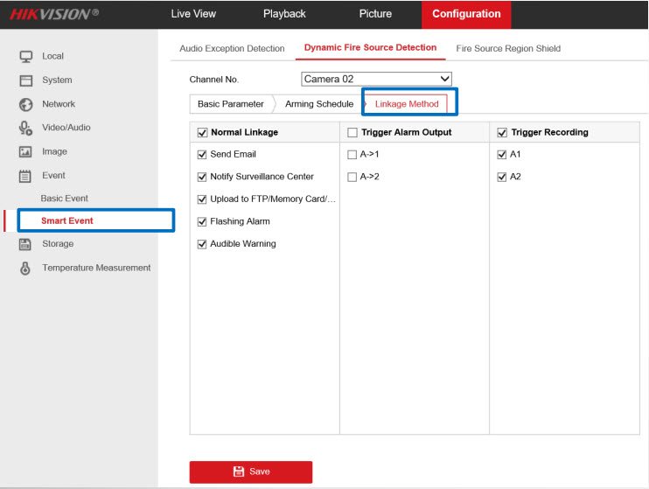This screenshot has width=649, height=489.
Task: Uncheck the Send Email checkbox
Action: (203, 155)
